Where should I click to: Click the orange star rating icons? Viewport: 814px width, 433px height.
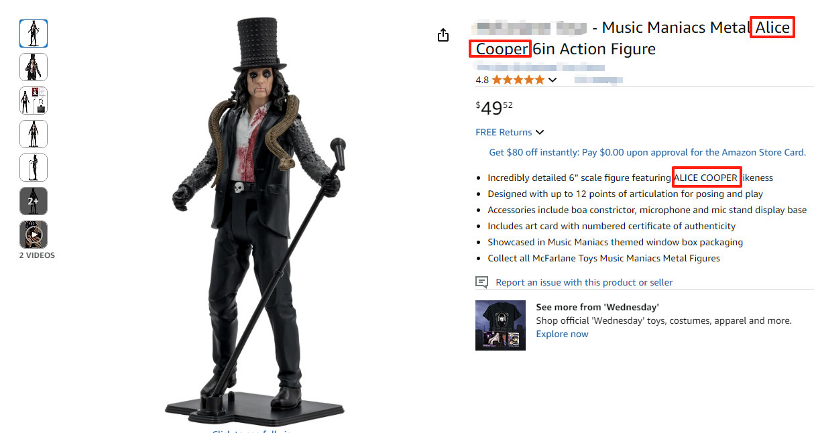(518, 80)
